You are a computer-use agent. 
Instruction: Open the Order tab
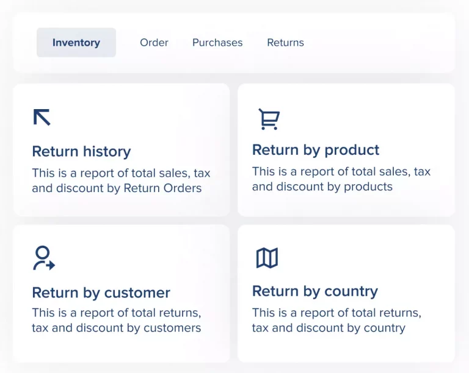point(154,43)
